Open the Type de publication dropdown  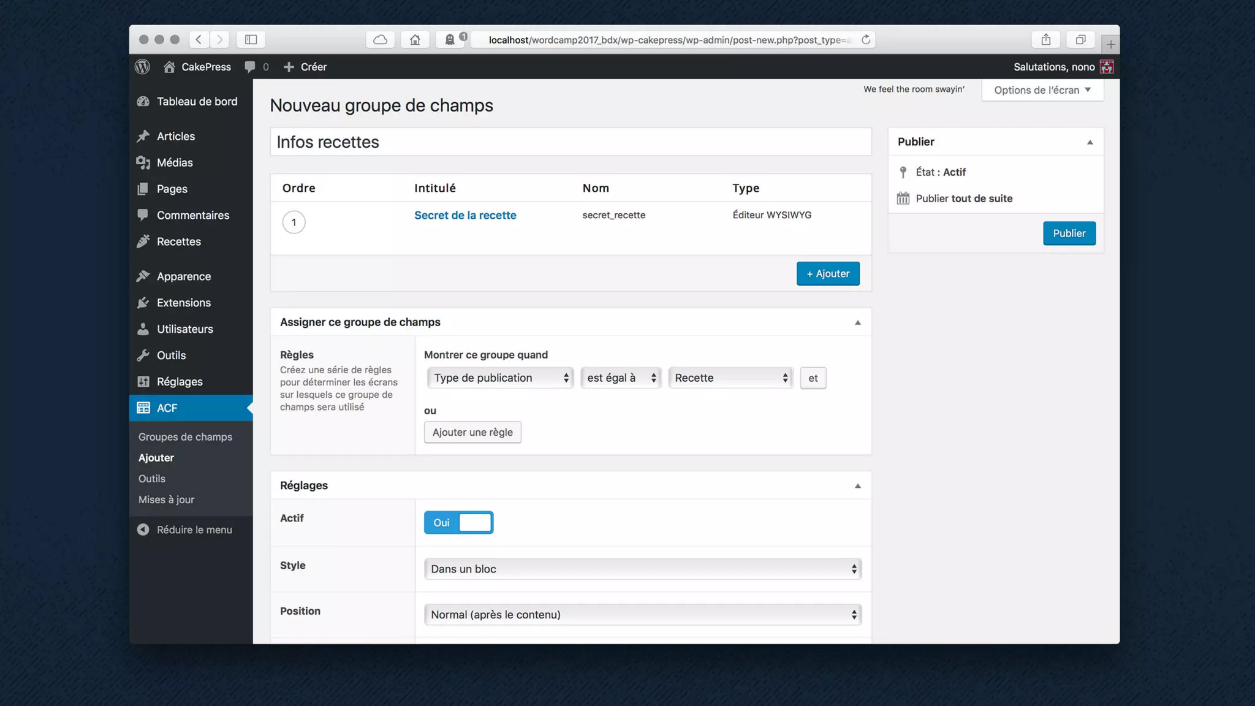[x=501, y=378]
